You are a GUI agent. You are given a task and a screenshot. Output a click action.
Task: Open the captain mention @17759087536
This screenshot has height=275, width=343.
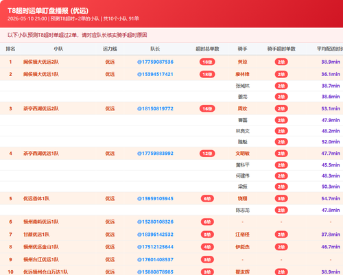(155, 62)
